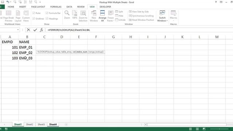233x131 pixels.
Task: Add a new sheet with plus icon
Action: coord(66,124)
